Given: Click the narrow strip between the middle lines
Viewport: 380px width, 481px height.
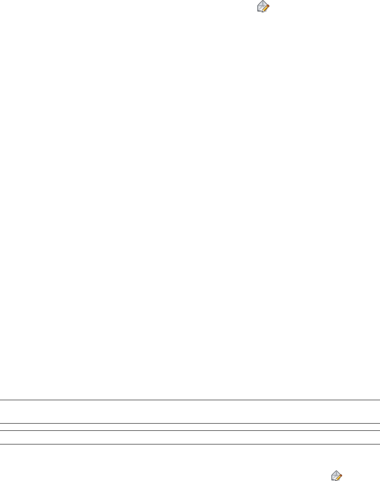Looking at the screenshot, I should pos(190,427).
